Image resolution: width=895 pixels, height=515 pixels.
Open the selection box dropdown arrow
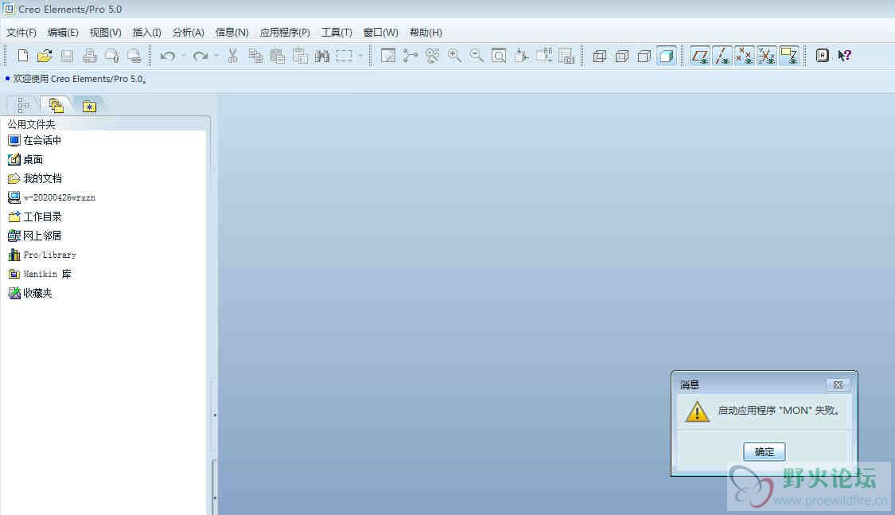click(360, 56)
